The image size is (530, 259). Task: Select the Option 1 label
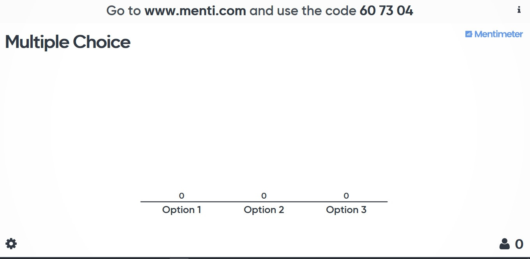(181, 210)
